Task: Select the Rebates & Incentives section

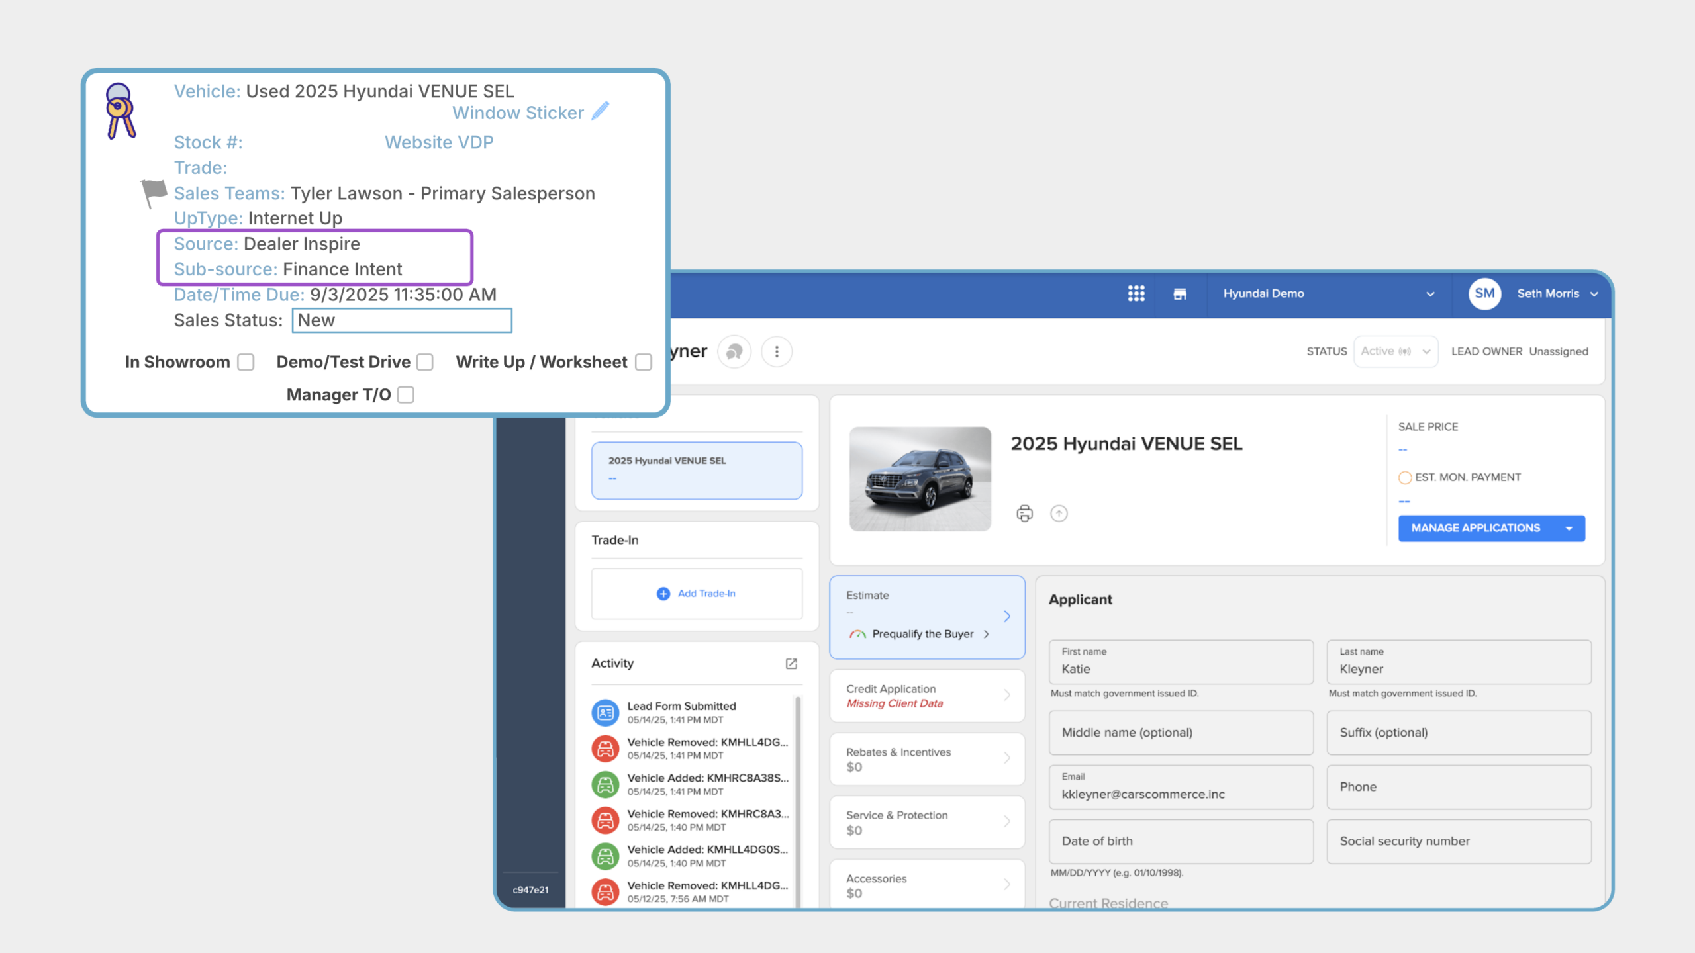Action: [927, 759]
